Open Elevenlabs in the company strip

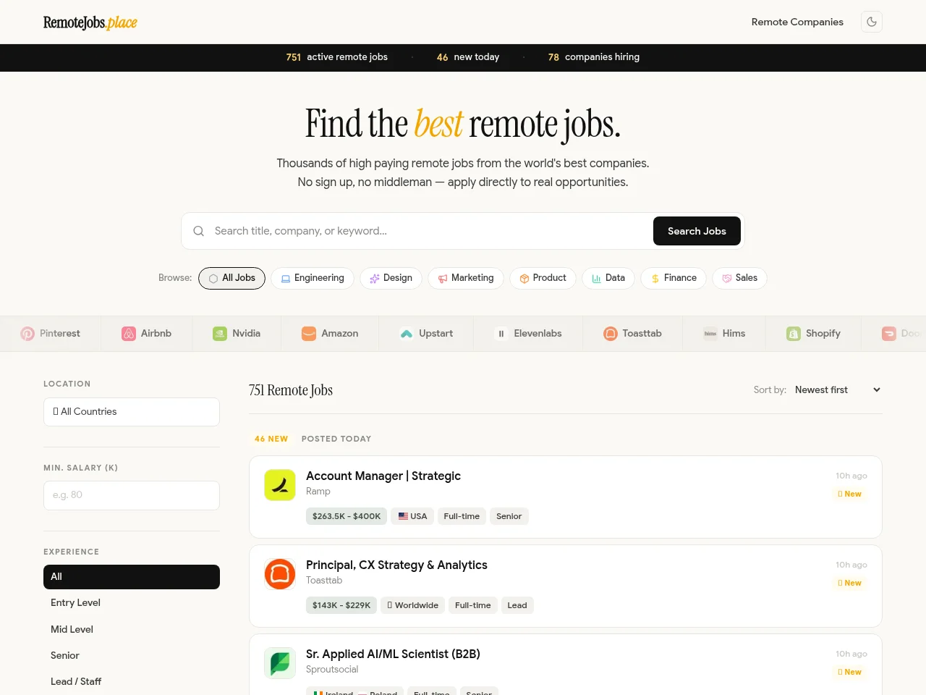point(528,334)
